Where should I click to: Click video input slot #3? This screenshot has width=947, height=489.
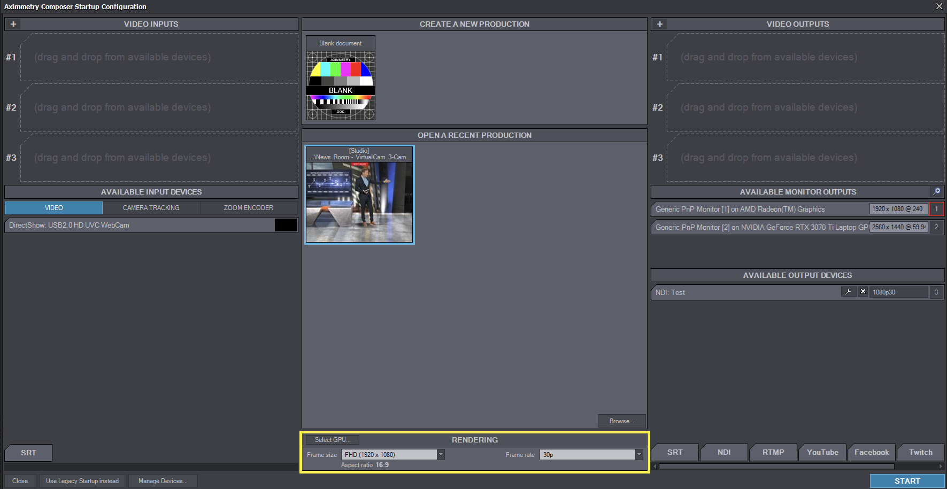[x=159, y=158]
